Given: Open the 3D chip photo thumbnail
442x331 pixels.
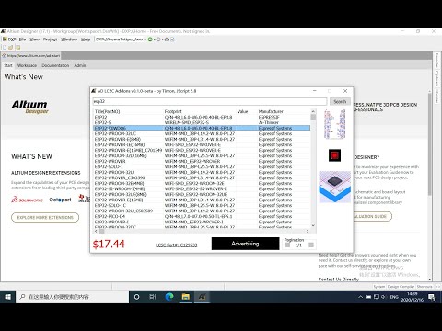Looking at the screenshot, I should click(334, 187).
